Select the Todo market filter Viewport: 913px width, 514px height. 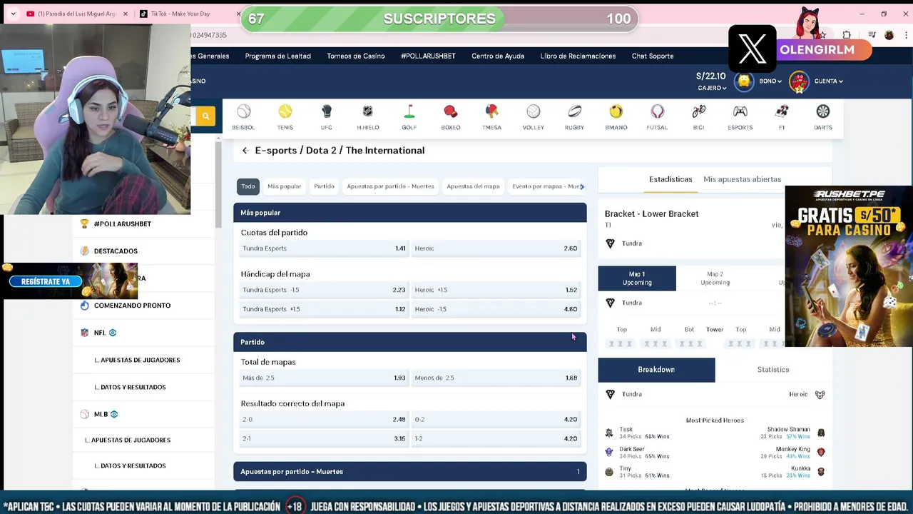(248, 186)
